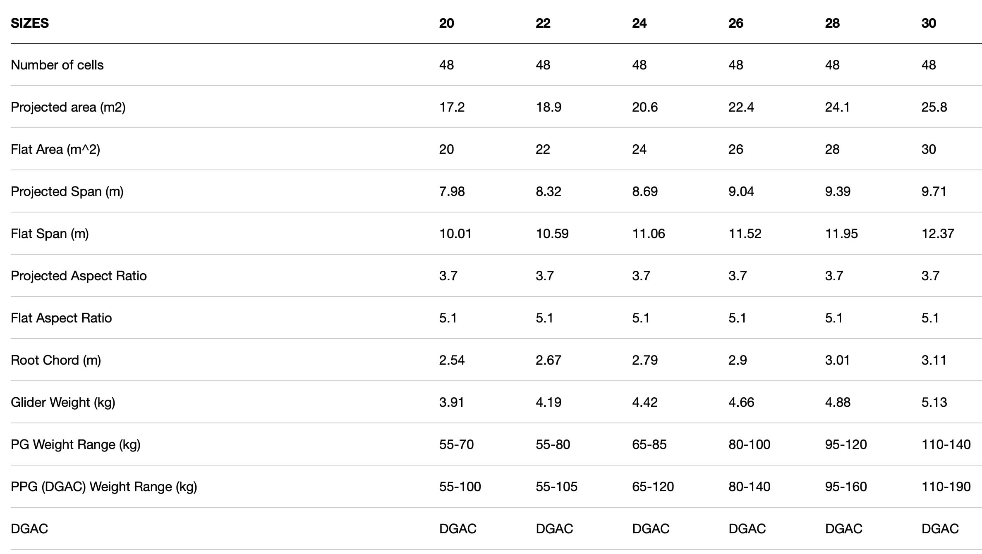This screenshot has height=554, width=982.
Task: Click the Projected area (m2) row label
Action: pos(68,107)
